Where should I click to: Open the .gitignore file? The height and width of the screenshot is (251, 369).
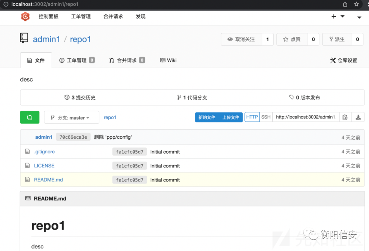[44, 152]
